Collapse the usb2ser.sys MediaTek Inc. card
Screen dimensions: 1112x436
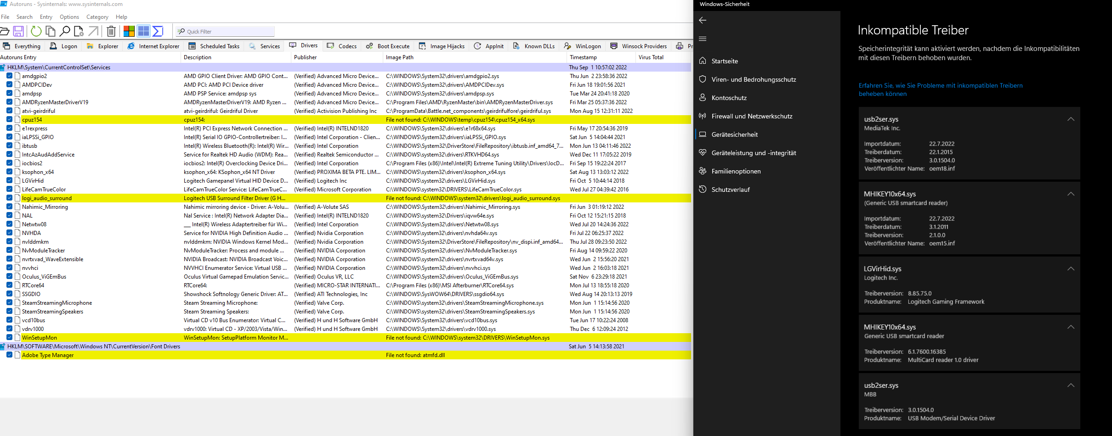point(1071,119)
